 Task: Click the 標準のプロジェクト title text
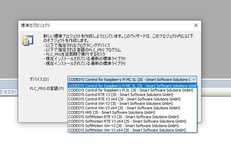tap(36, 25)
